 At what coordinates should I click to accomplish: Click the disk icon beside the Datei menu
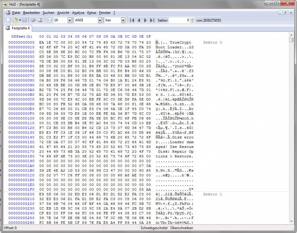point(8,12)
